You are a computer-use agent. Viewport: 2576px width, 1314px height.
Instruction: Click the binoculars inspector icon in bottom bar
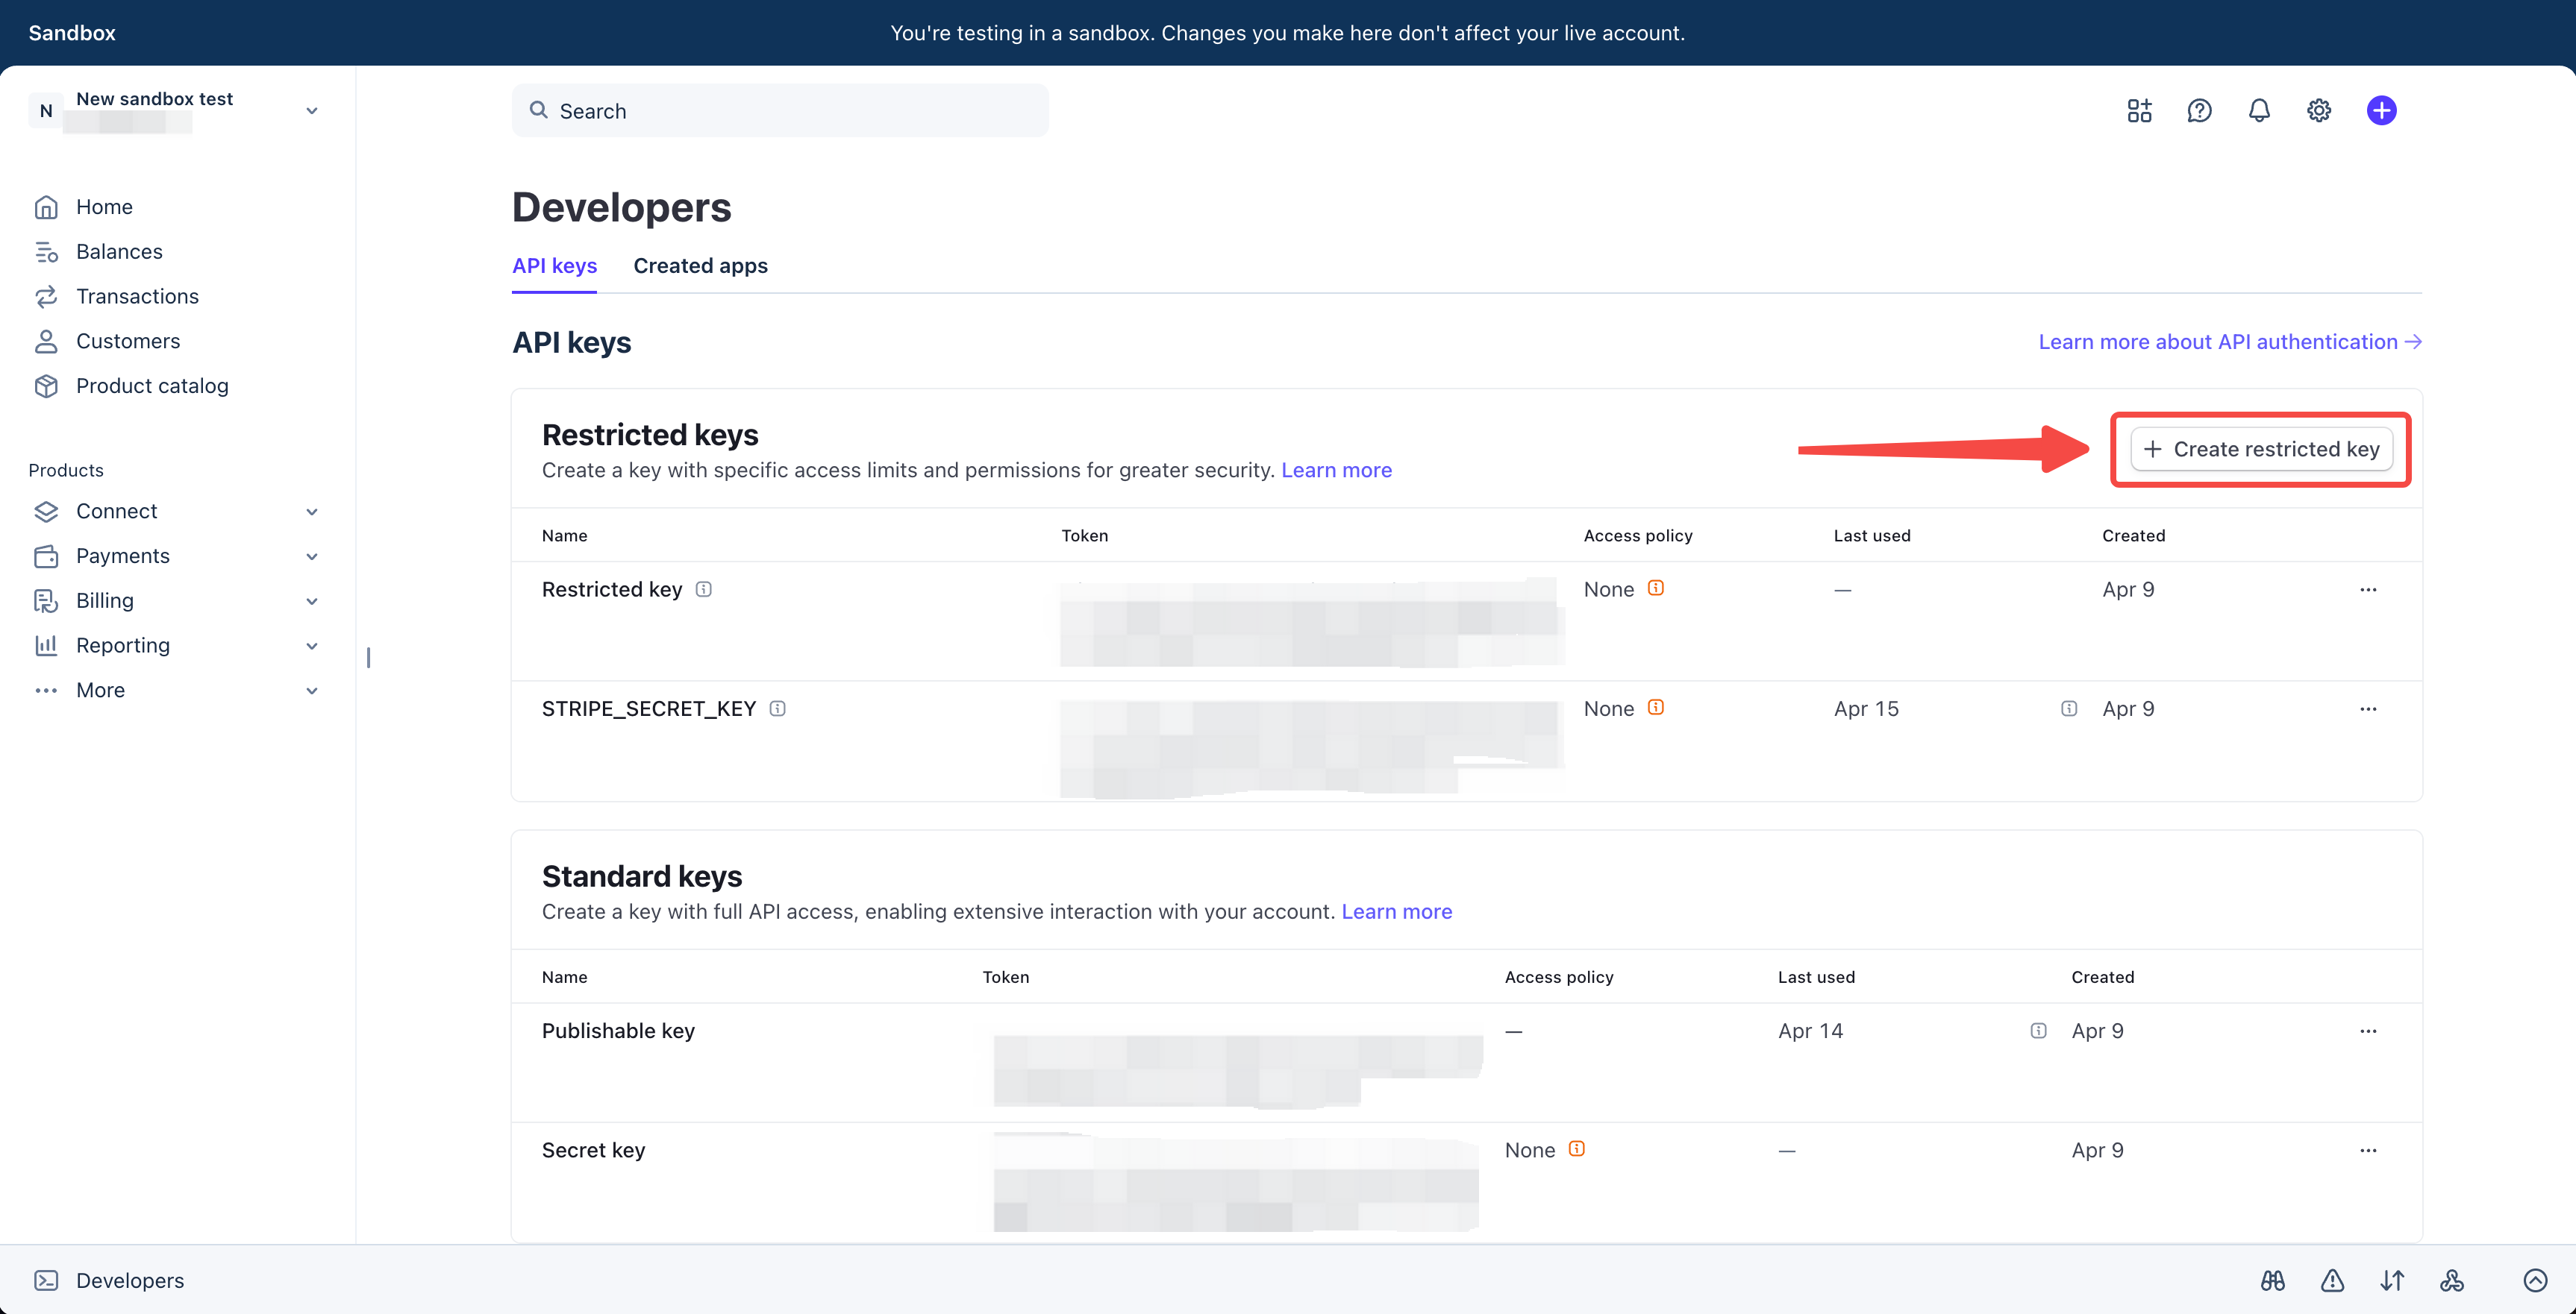pyautogui.click(x=2272, y=1280)
